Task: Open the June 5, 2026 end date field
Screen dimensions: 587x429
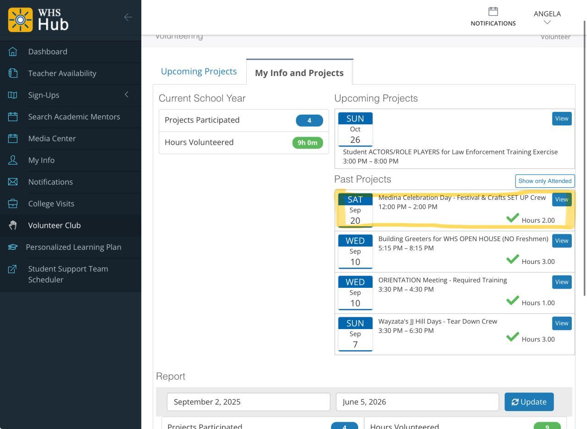Action: [417, 402]
